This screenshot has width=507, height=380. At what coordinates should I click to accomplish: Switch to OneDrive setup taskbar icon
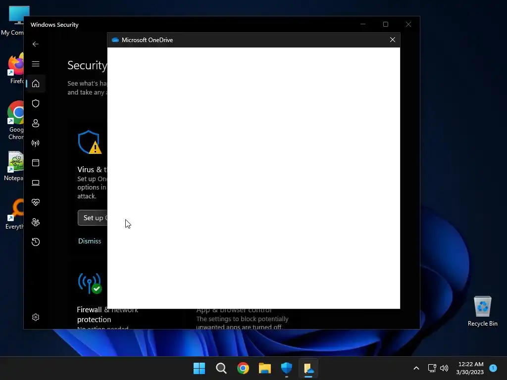pos(308,368)
